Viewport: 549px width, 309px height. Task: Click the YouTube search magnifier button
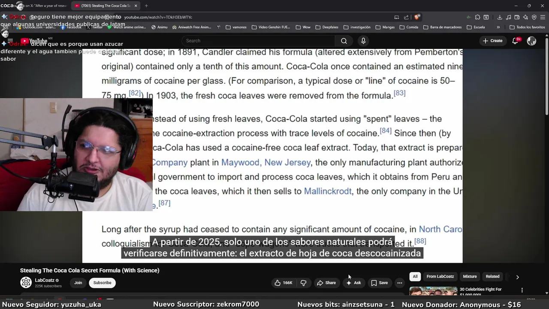(344, 41)
